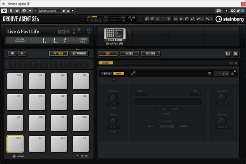
Task: Select pad group 8
Action: 84,64
